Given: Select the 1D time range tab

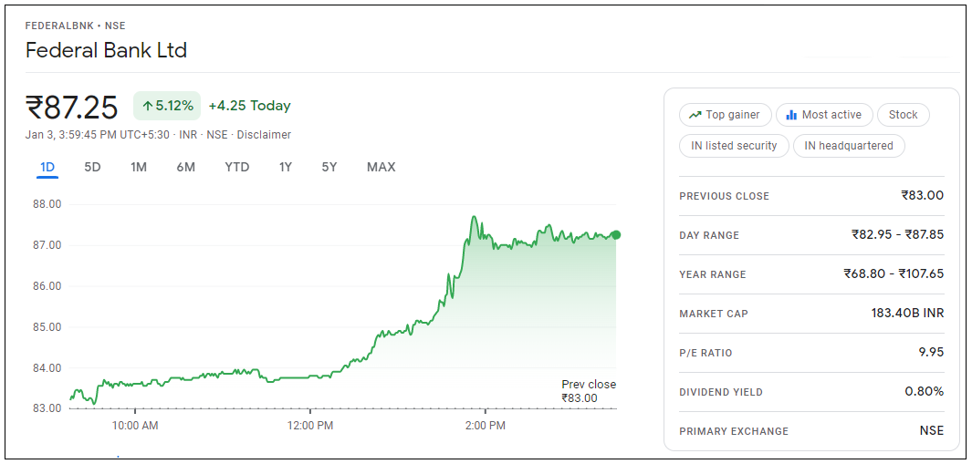Looking at the screenshot, I should [47, 167].
